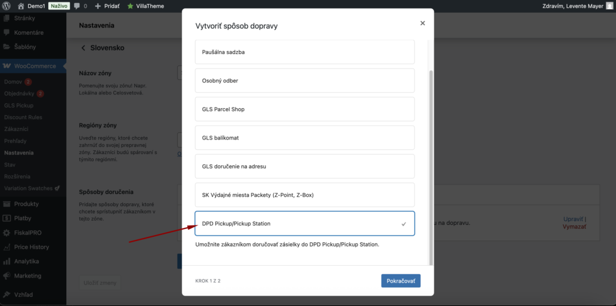The height and width of the screenshot is (306, 616).
Task: Choose GLS Parcel Shop option
Action: (304, 109)
